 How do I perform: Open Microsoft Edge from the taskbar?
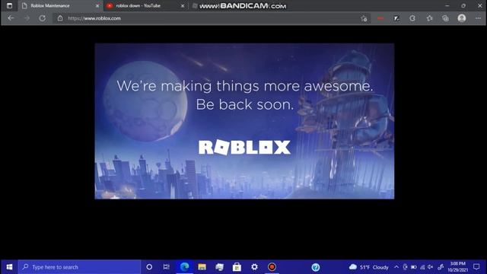pyautogui.click(x=184, y=267)
